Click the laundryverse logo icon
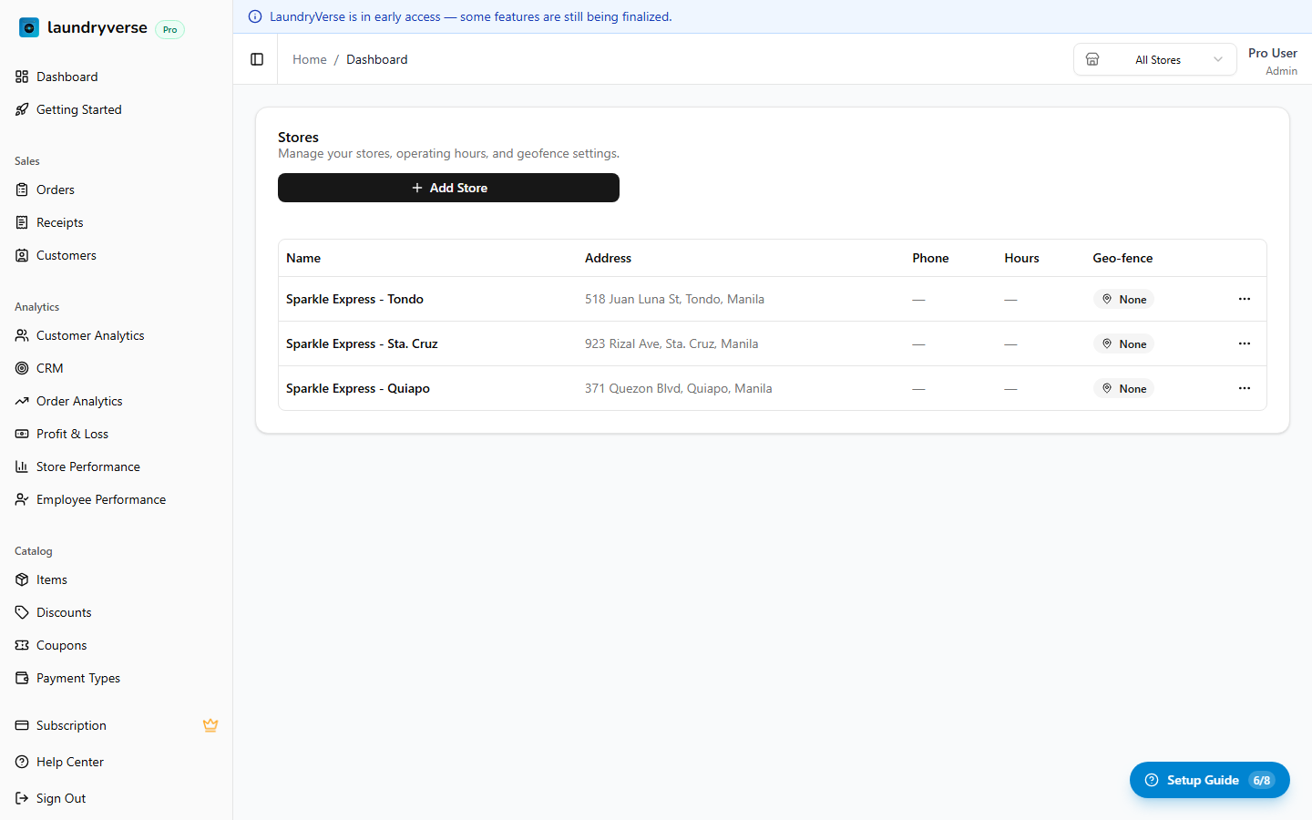 29,28
